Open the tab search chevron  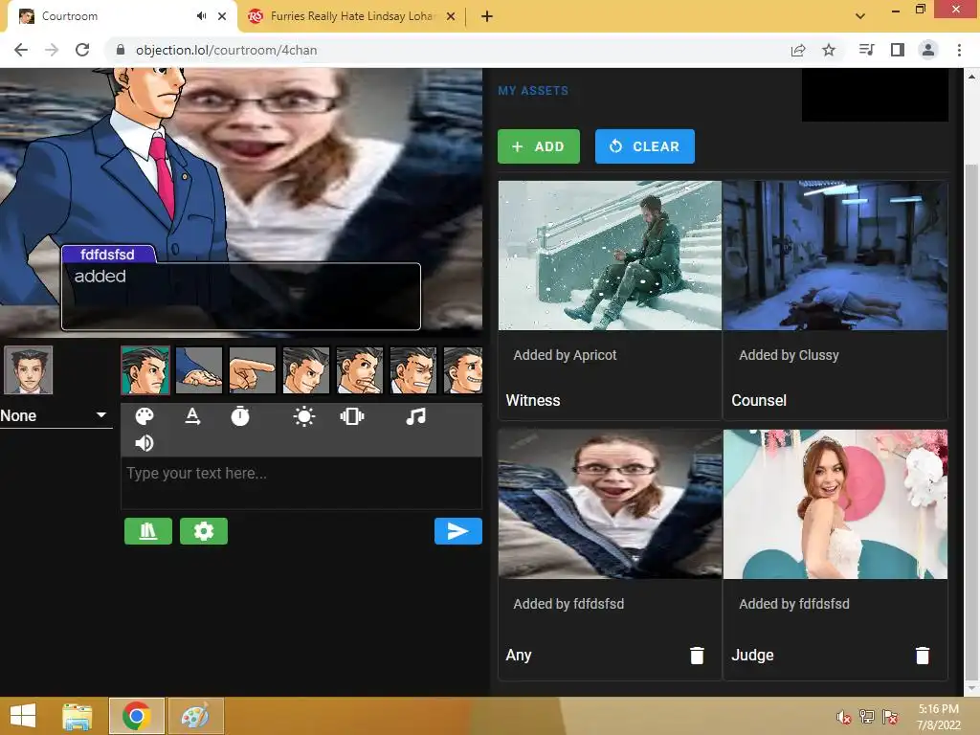860,16
